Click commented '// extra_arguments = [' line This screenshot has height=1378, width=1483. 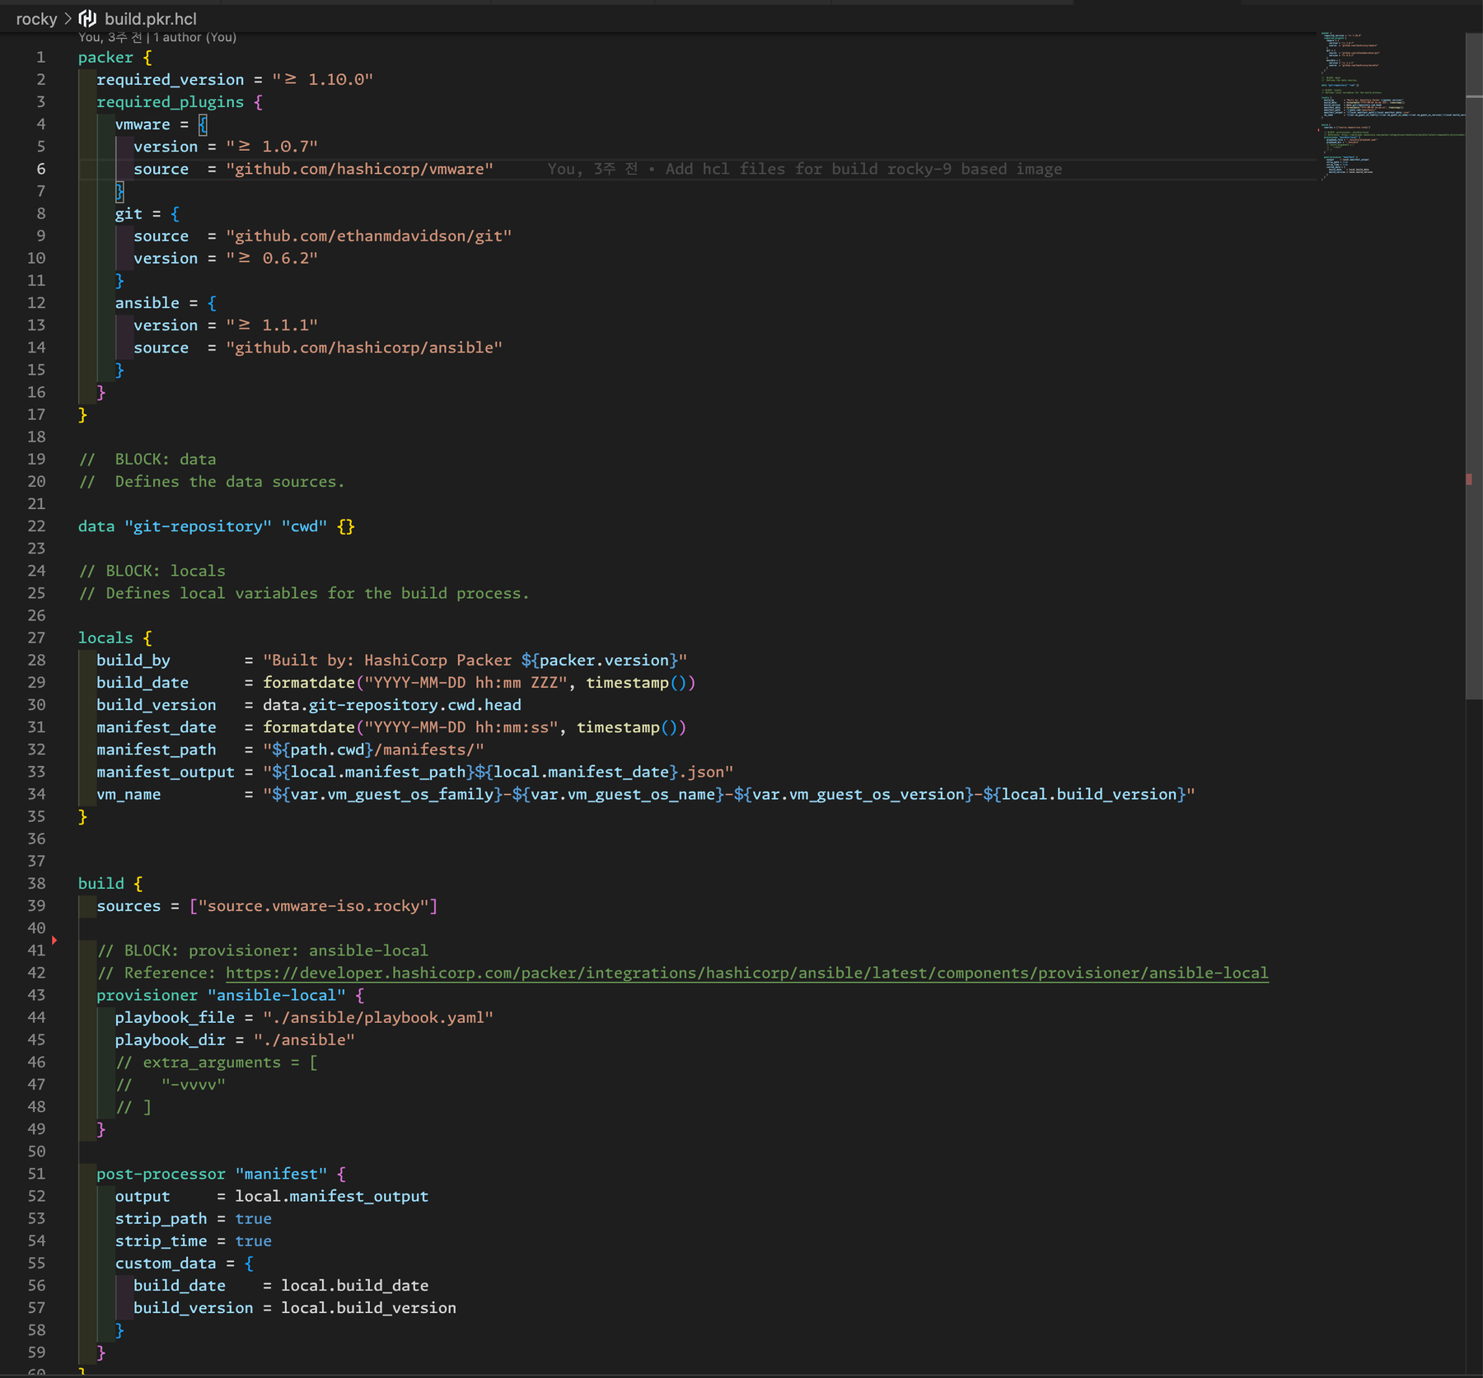pyautogui.click(x=217, y=1063)
